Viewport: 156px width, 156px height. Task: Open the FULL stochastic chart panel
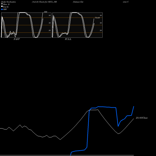[77, 25]
